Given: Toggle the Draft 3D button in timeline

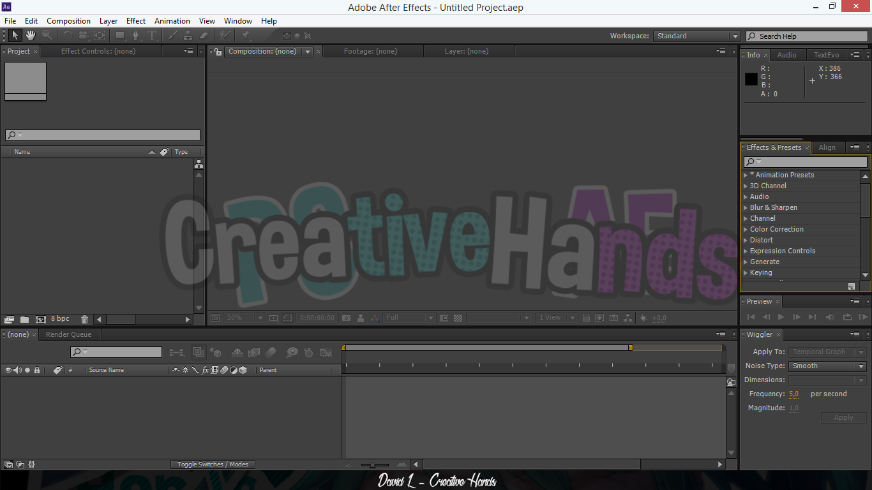Looking at the screenshot, I should 215,352.
